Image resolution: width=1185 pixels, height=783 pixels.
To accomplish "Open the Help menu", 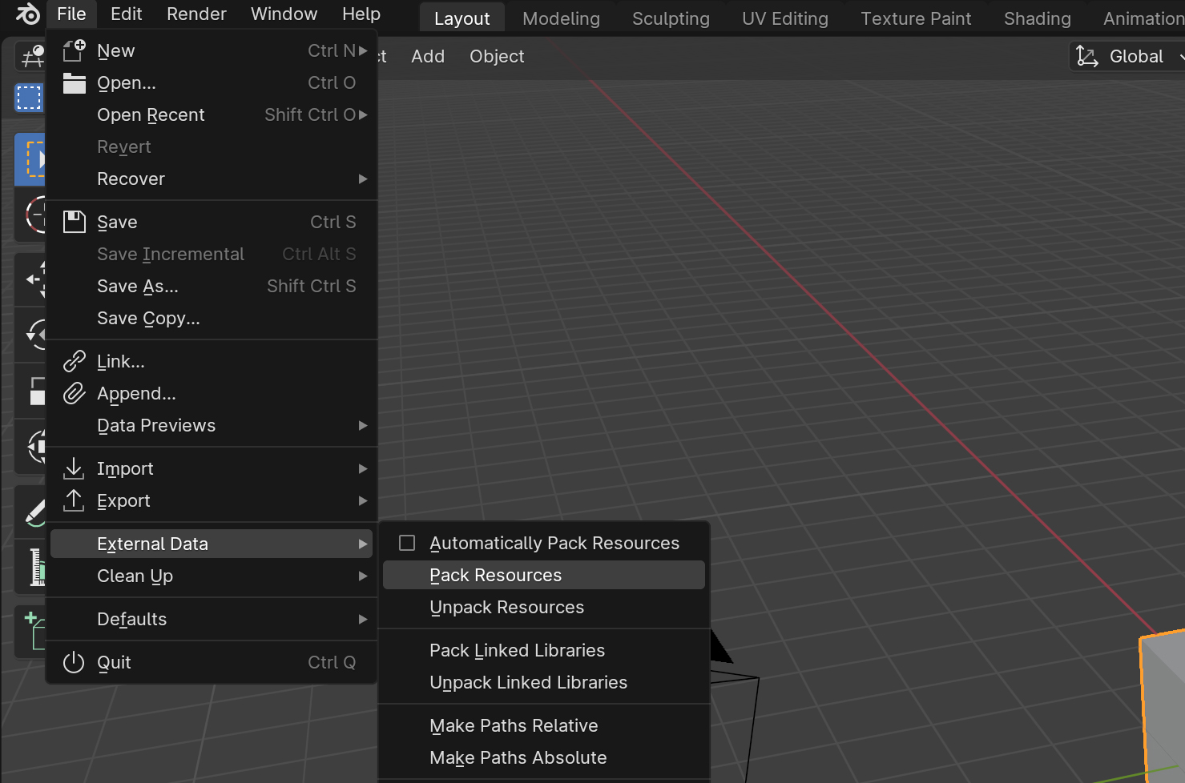I will [x=361, y=14].
